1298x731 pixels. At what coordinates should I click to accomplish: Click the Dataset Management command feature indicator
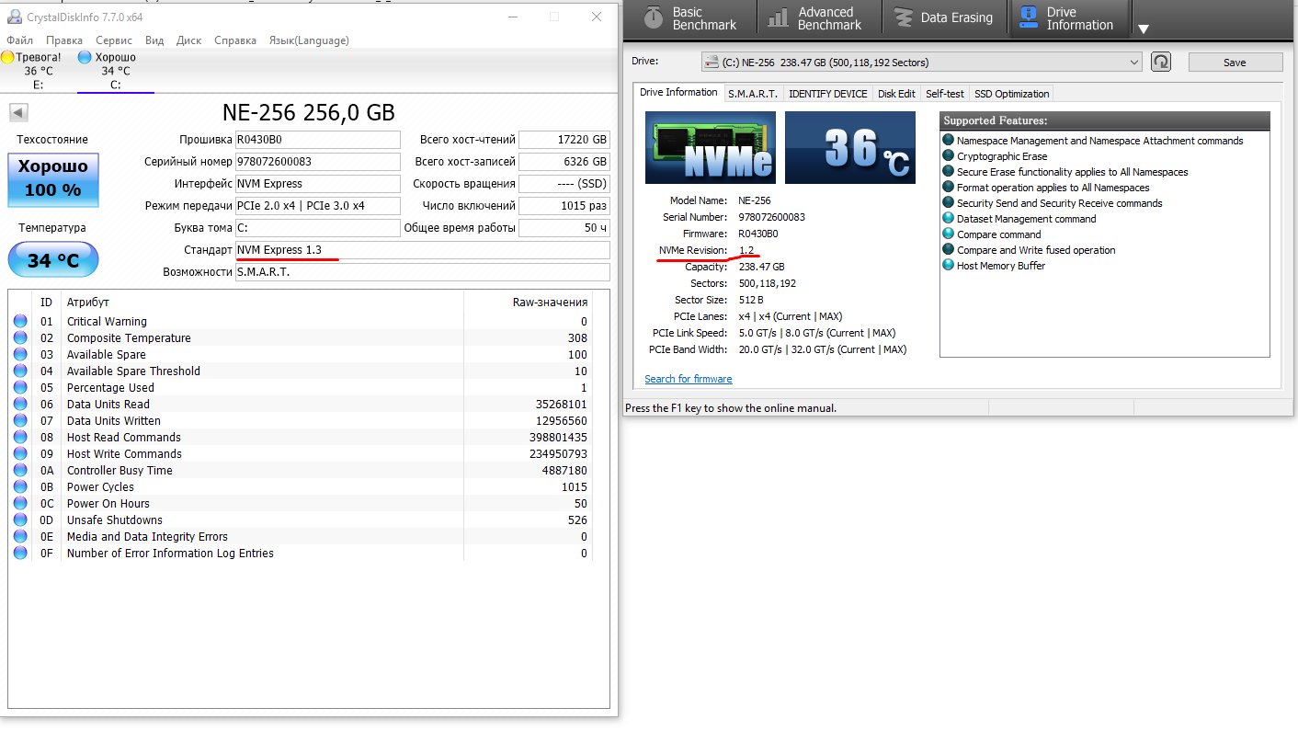(949, 219)
